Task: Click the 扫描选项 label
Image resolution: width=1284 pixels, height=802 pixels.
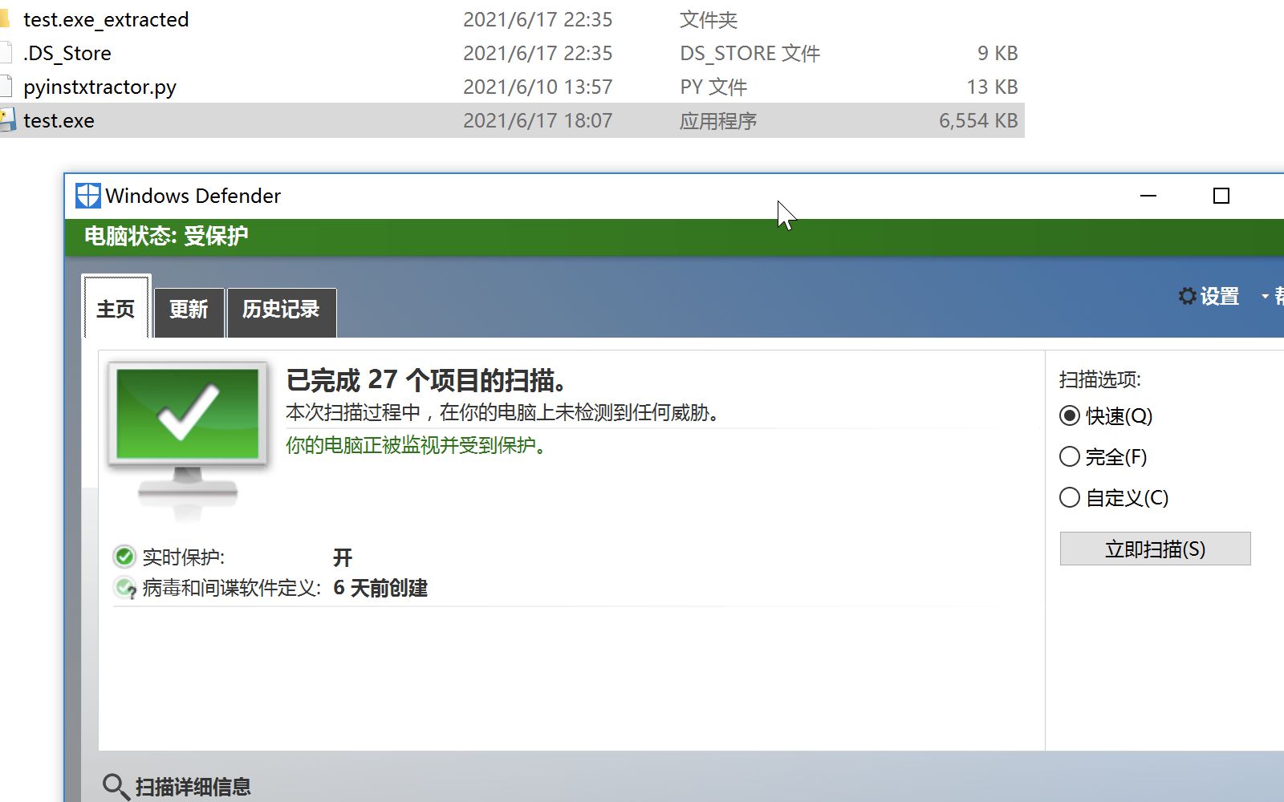Action: (1099, 379)
